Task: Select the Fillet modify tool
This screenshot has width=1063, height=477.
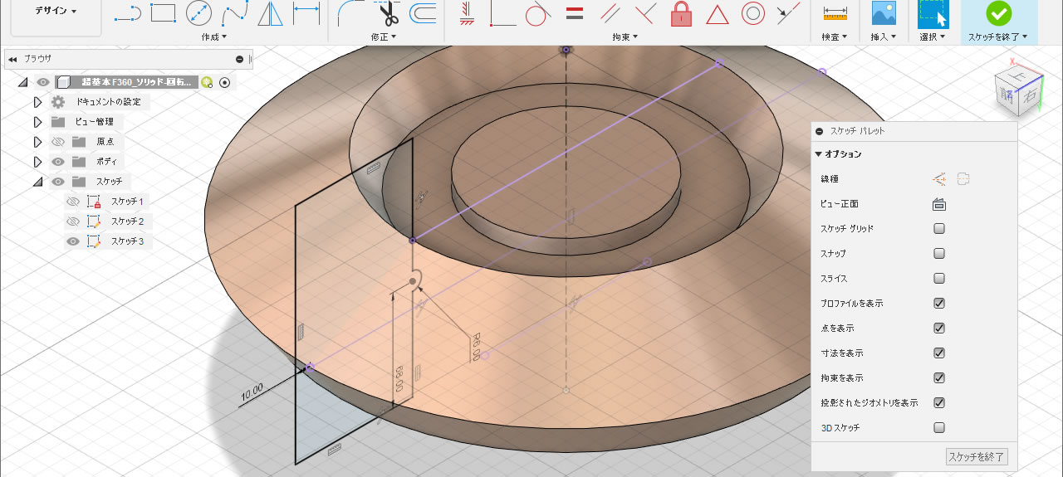Action: (350, 13)
